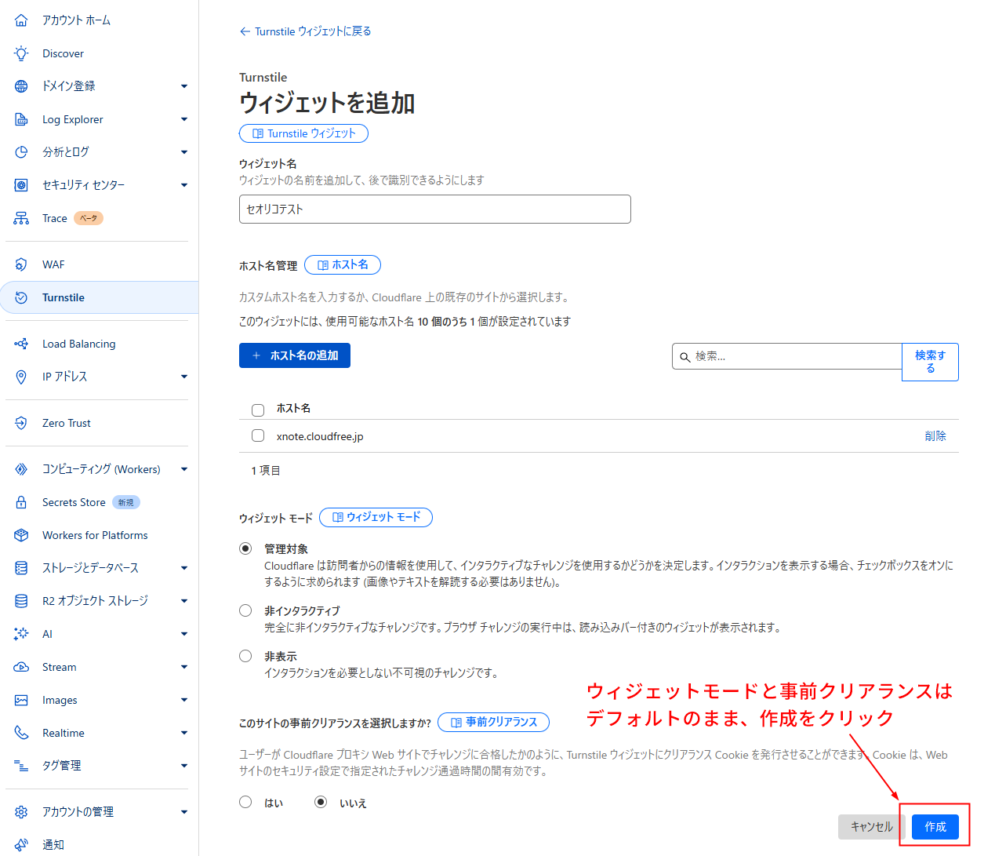The image size is (995, 856).
Task: Select the 管理対象 widget mode radio
Action: (x=245, y=548)
